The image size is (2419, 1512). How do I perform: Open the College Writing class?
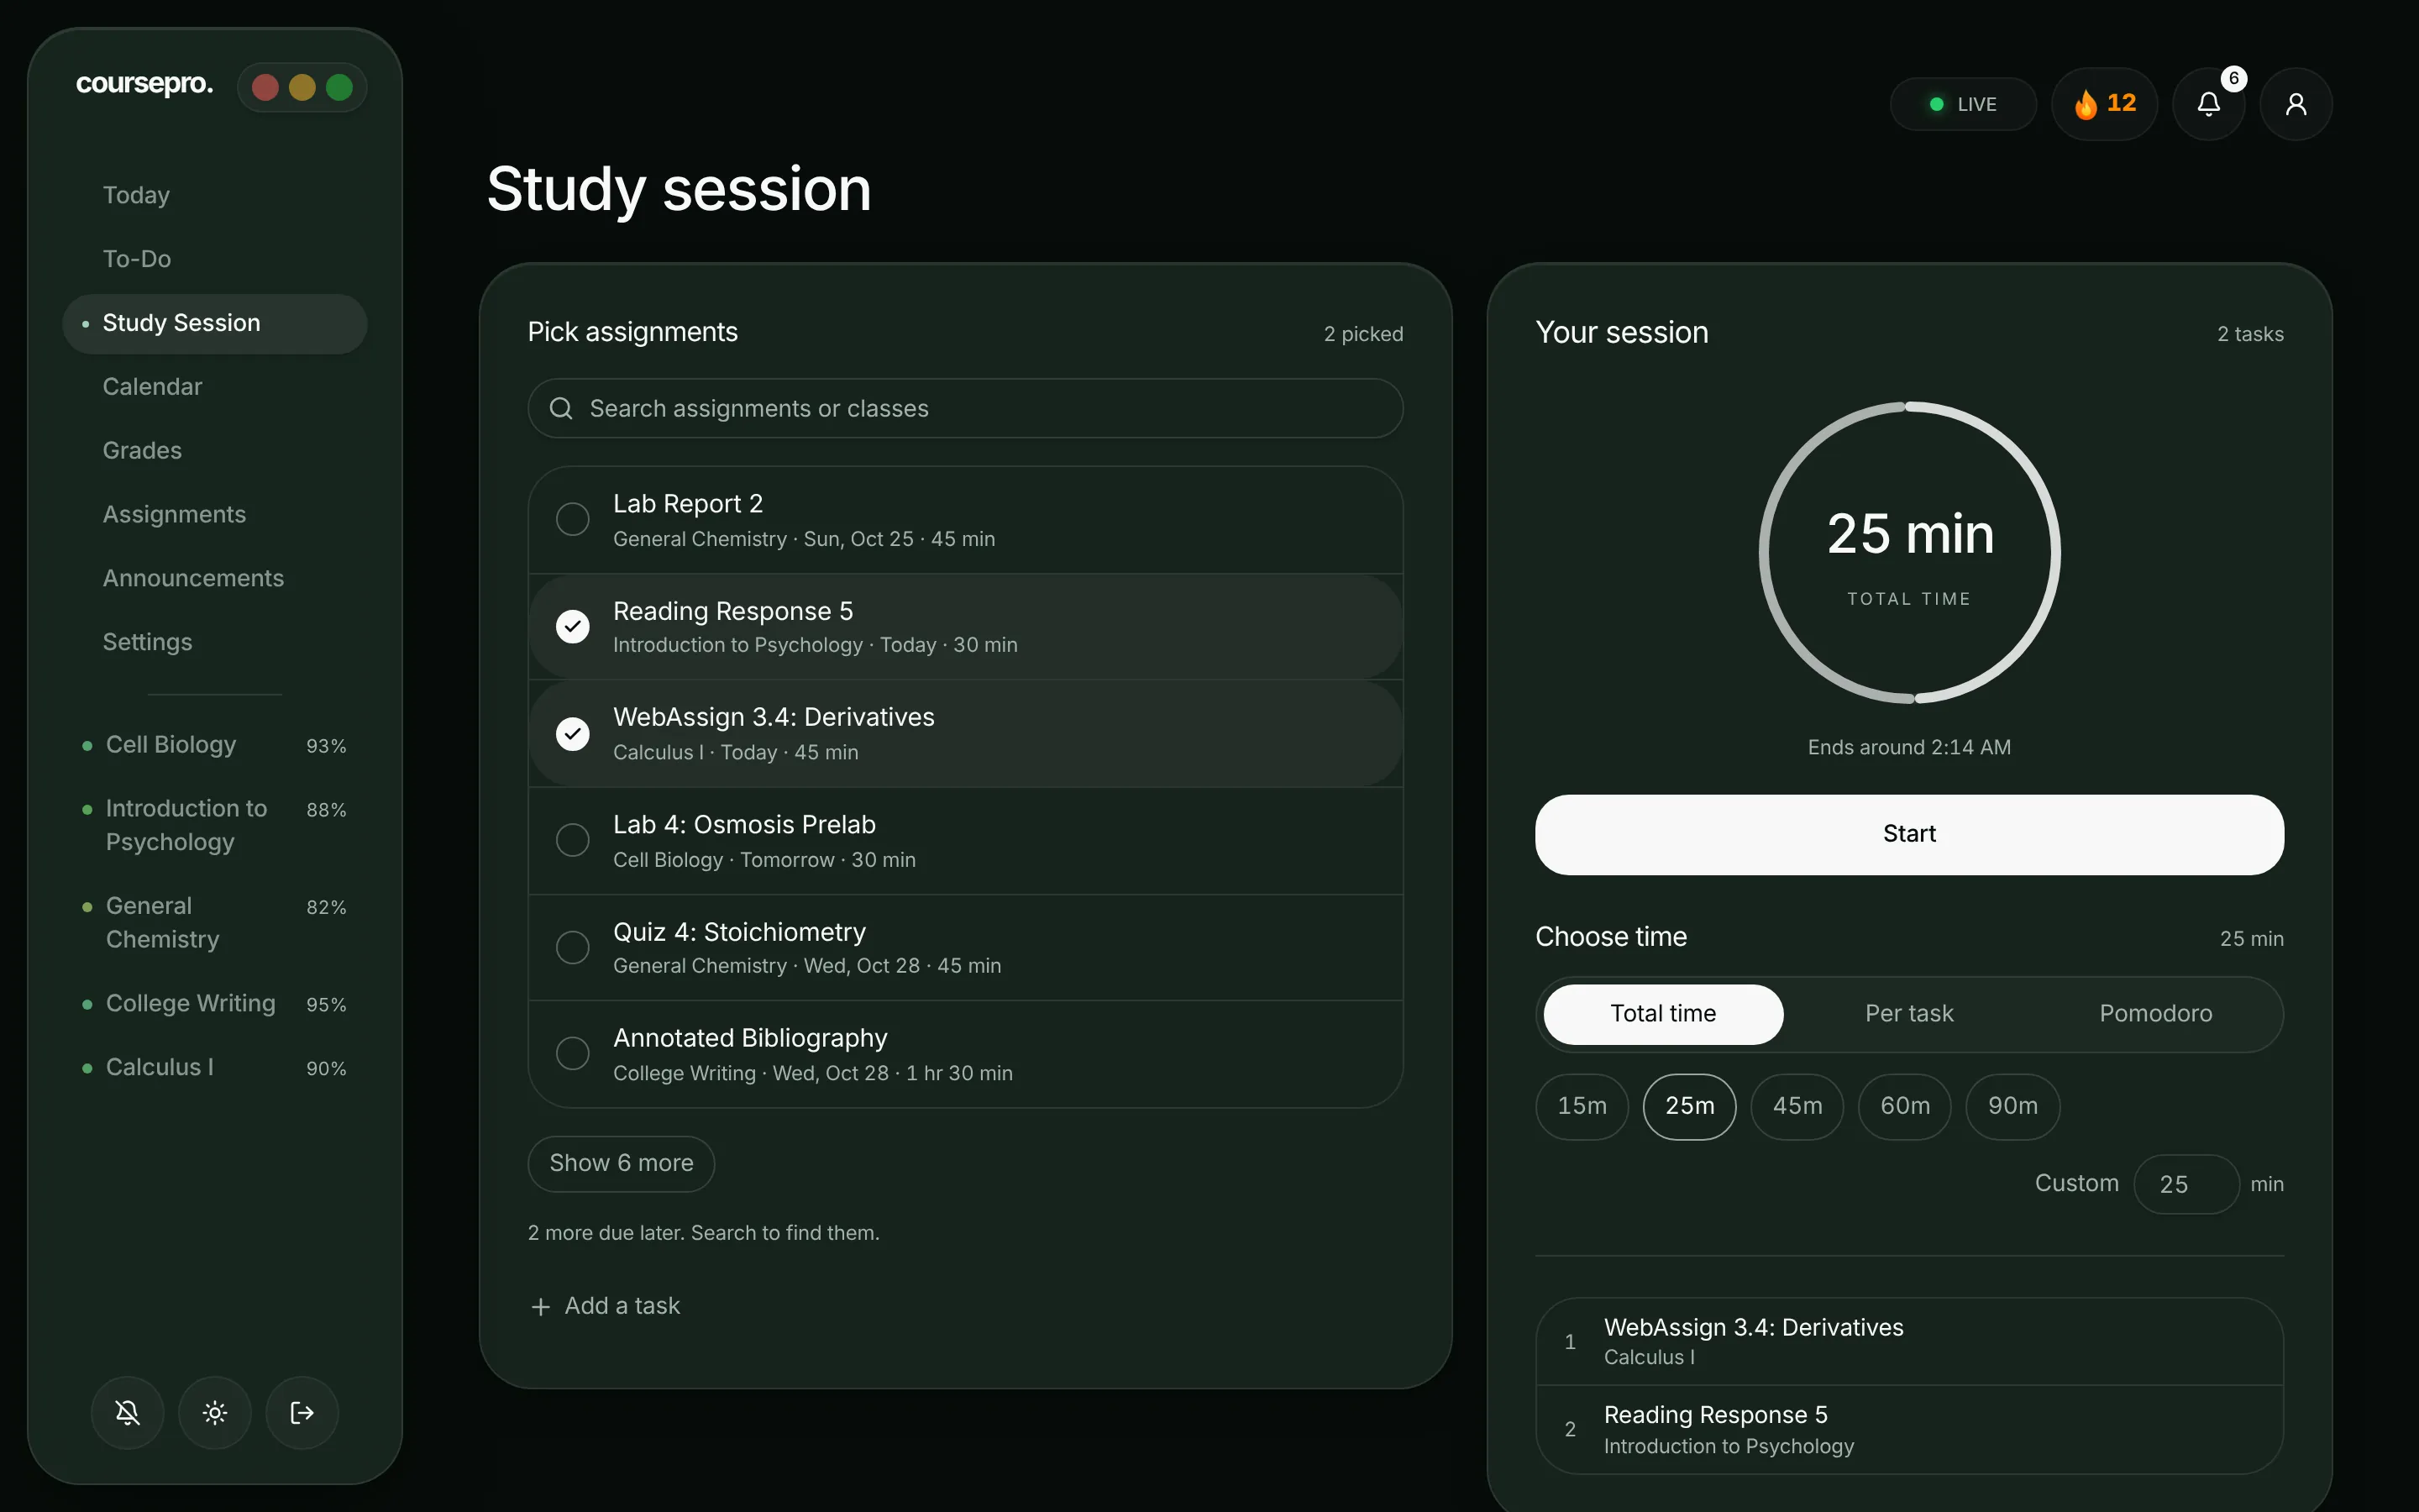(x=215, y=1004)
